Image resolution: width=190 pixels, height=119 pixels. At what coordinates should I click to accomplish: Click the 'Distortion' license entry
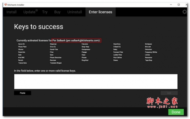(149, 50)
